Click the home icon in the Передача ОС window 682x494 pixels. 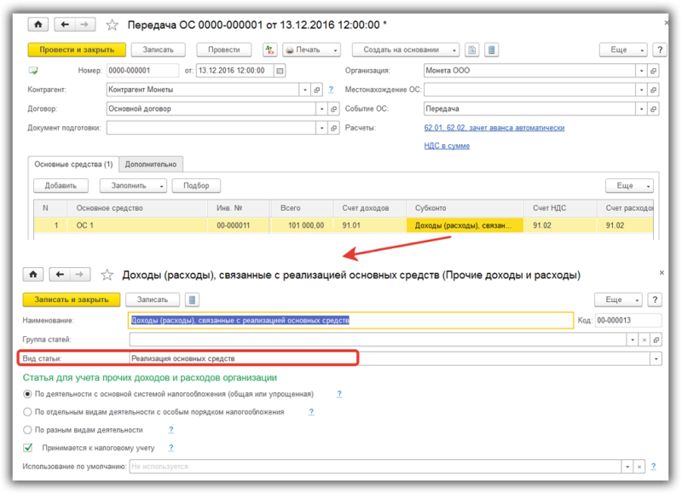click(x=38, y=25)
